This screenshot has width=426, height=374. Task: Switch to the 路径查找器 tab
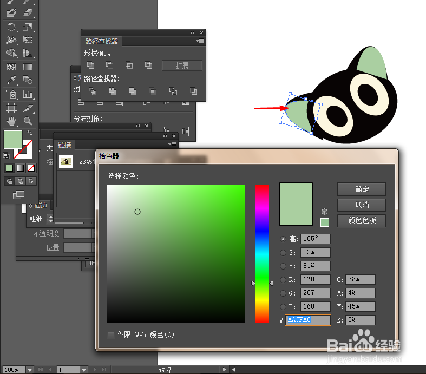(x=102, y=41)
